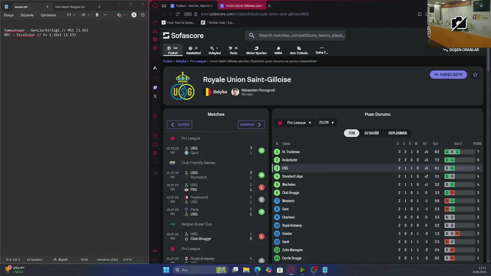
Task: Click the Futbol breadcrumb link
Action: (168, 61)
